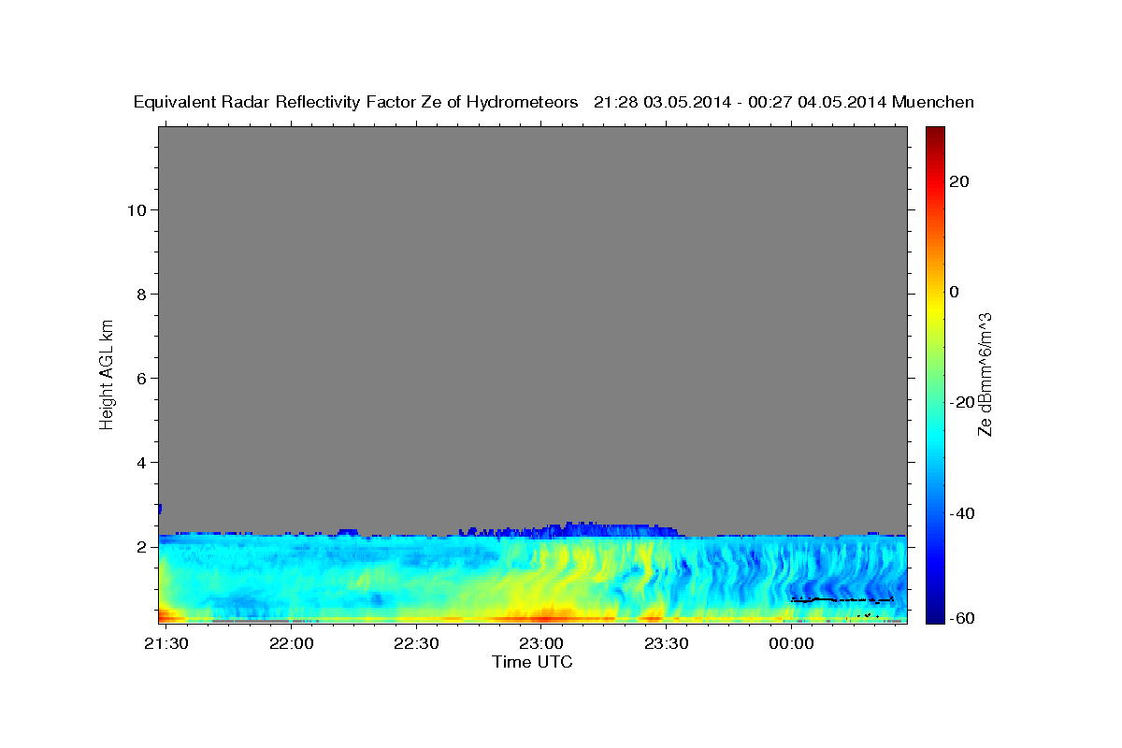Click the 'Height AGL km' axis label
Screen dimensions: 1122x748
(x=107, y=373)
